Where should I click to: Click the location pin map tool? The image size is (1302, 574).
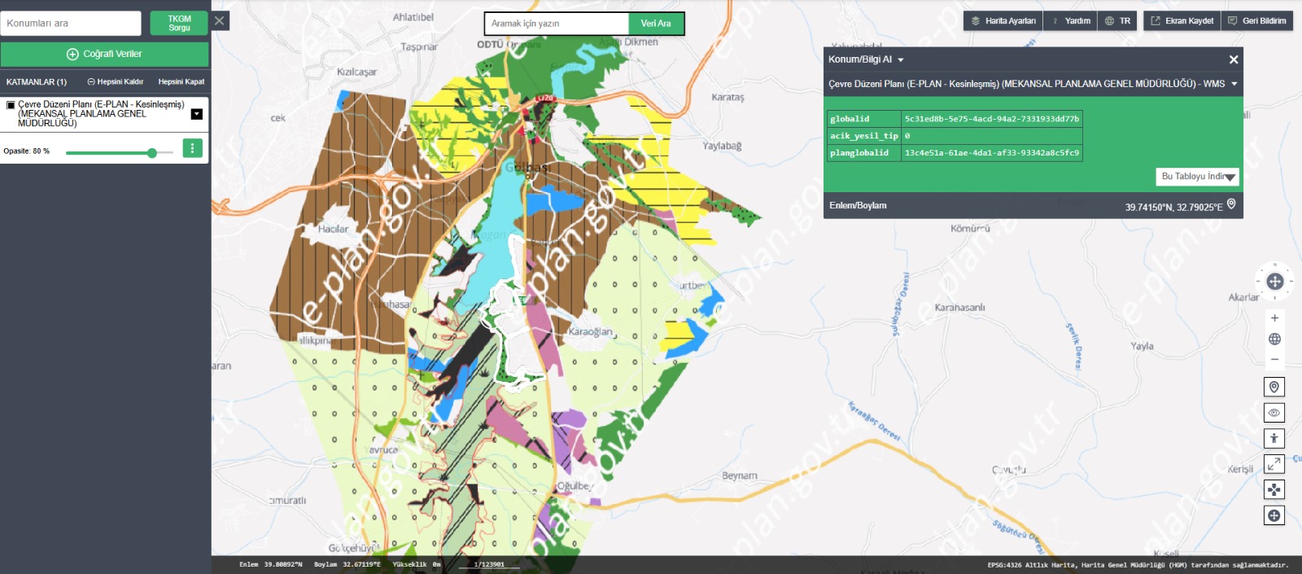[1274, 387]
